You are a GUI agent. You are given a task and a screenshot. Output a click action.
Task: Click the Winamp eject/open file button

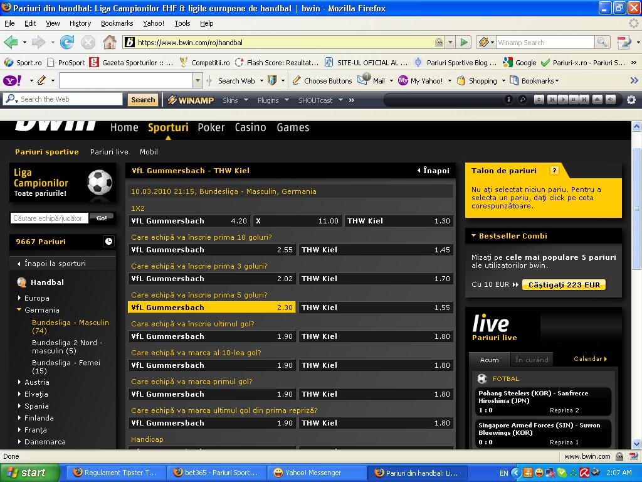pyautogui.click(x=597, y=100)
